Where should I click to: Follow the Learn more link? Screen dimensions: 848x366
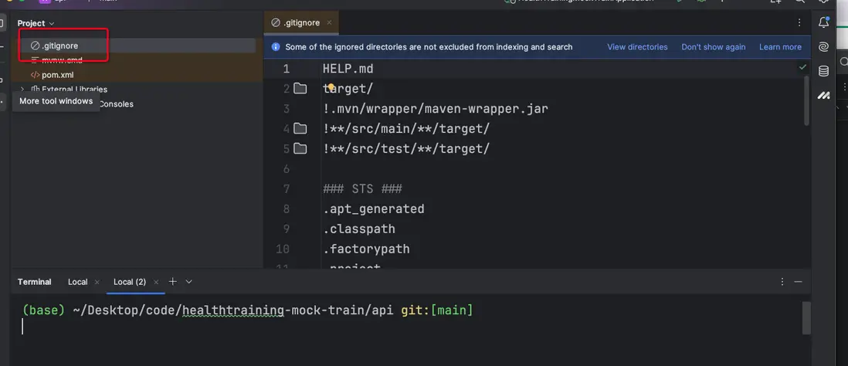point(780,47)
